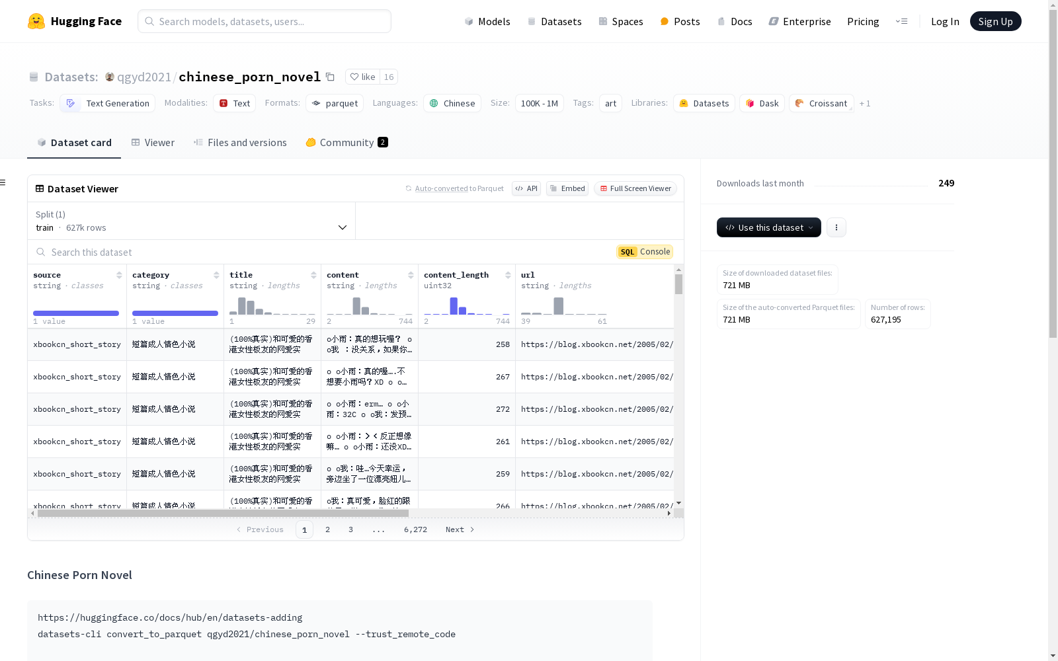Show the +1 more libraries
This screenshot has height=661, width=1058.
pos(865,103)
